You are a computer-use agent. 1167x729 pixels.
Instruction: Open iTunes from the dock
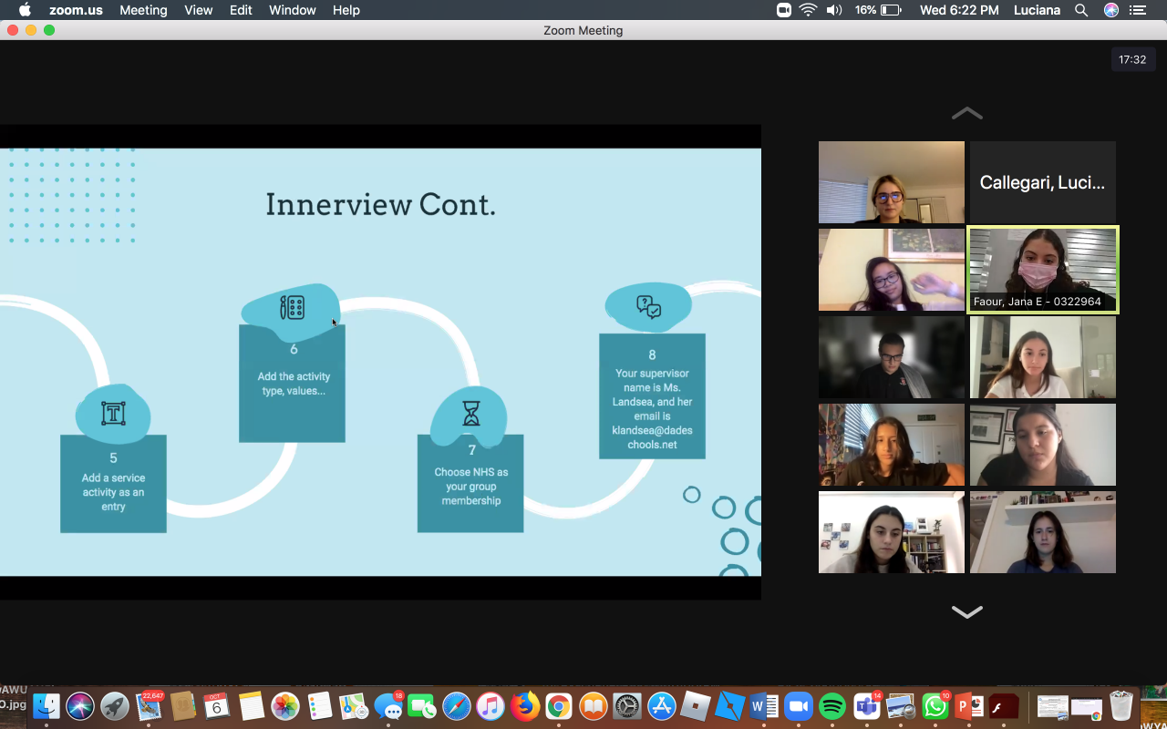(x=491, y=706)
